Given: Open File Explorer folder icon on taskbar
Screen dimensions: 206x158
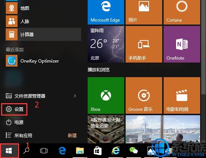Looking at the screenshot, I should click(x=80, y=151).
